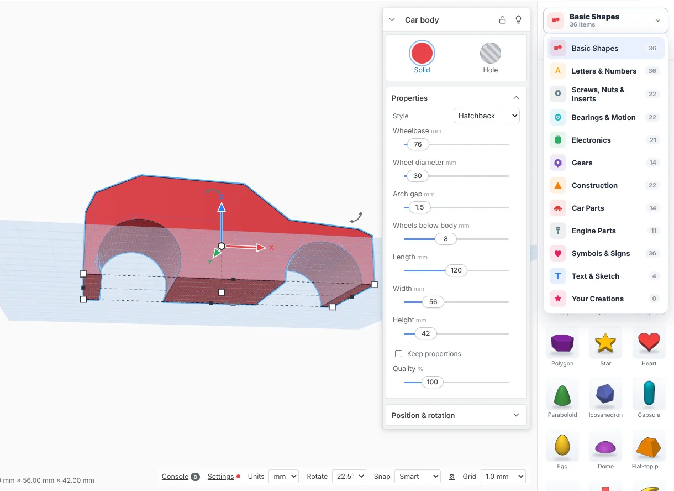The height and width of the screenshot is (491, 674).
Task: Click the lock icon on Car body panel
Action: point(502,20)
